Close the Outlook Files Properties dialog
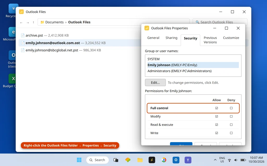Screen dimensions: 267x166 (238, 28)
